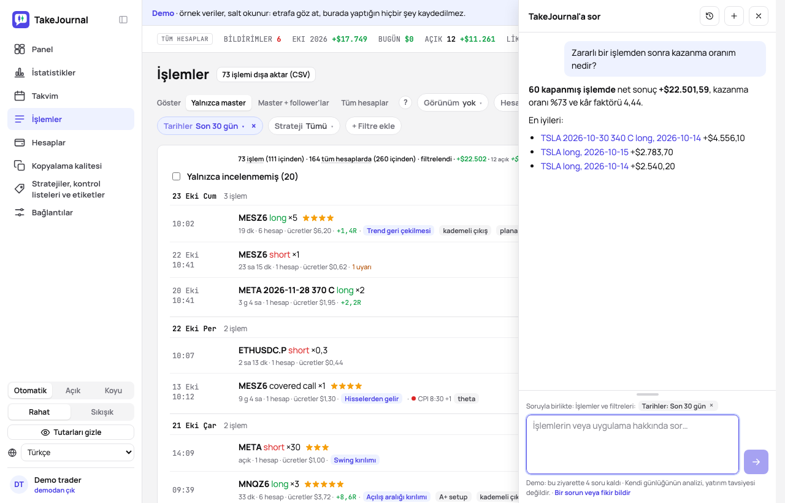This screenshot has width=785, height=503.
Task: Open the TSLA 340 C long trade link
Action: click(x=621, y=138)
